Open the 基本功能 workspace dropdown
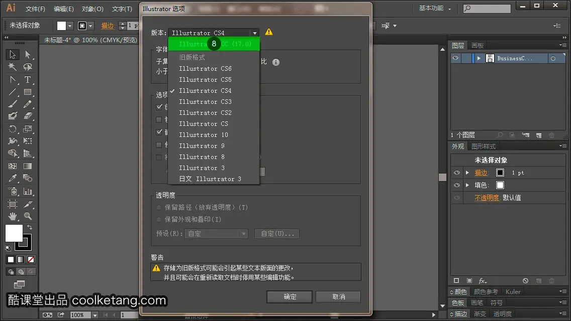Screen dimensions: 571x321 pyautogui.click(x=435, y=8)
